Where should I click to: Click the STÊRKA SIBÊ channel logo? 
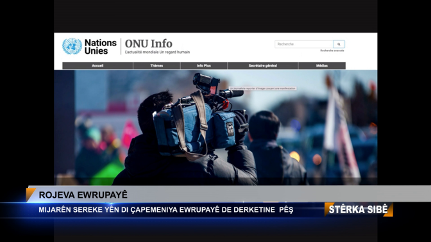click(x=359, y=209)
